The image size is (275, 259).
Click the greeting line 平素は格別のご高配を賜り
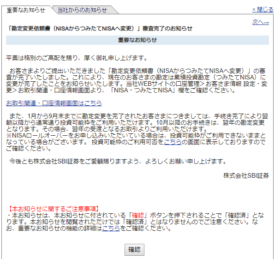[77, 58]
